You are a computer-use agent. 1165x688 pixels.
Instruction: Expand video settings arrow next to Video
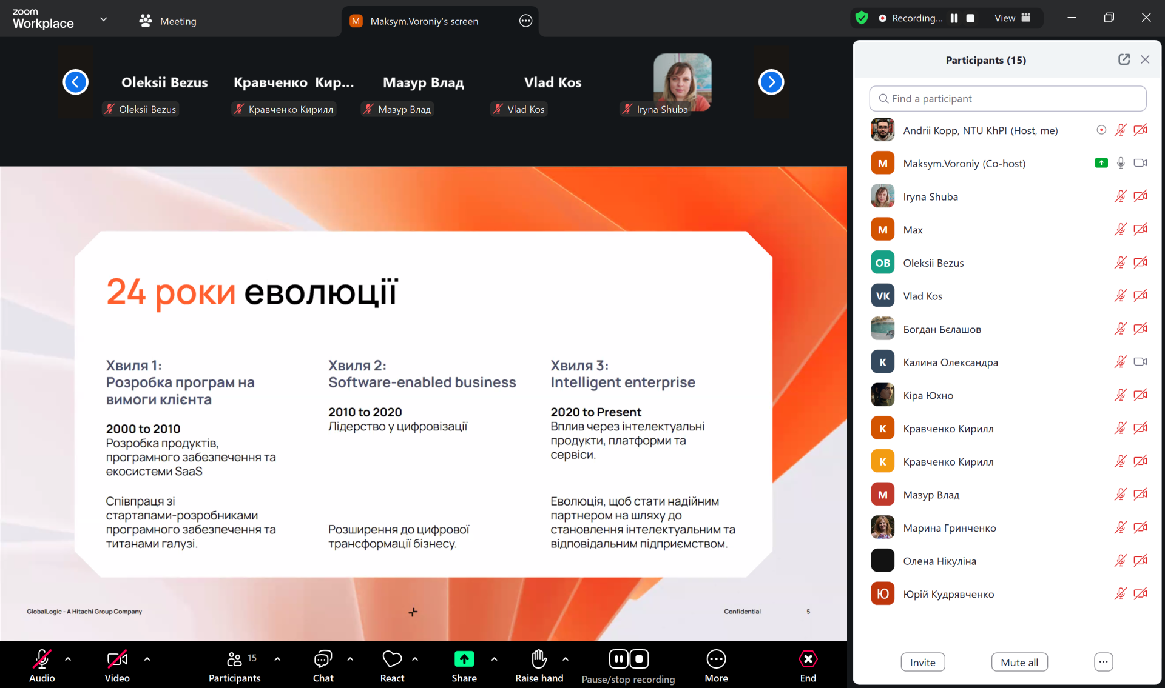pyautogui.click(x=147, y=659)
